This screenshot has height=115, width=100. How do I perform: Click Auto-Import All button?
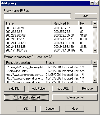coord(75,97)
